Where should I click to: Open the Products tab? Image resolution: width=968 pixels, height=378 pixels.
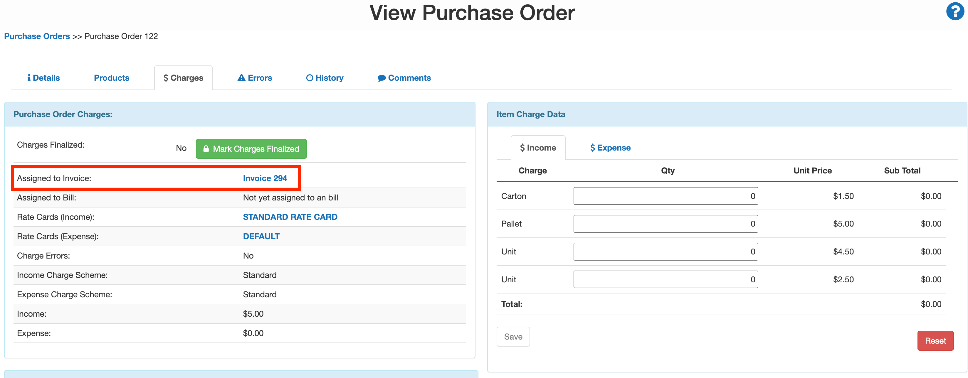tap(111, 78)
